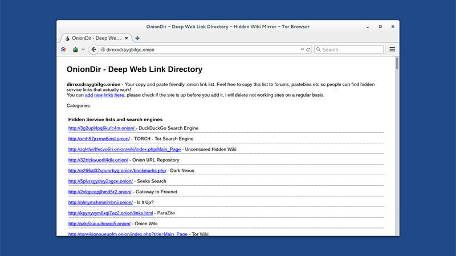
Task: Open the Uncensored Hidden Wiki link
Action: tap(124, 150)
